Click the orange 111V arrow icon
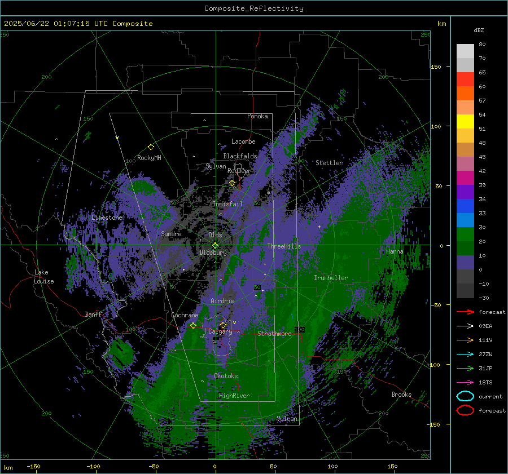 (465, 340)
